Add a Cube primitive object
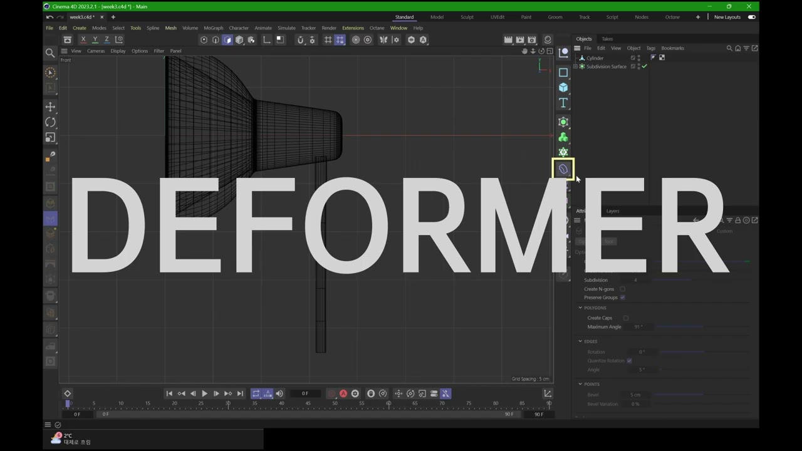Screen dimensions: 802x451 point(563,88)
